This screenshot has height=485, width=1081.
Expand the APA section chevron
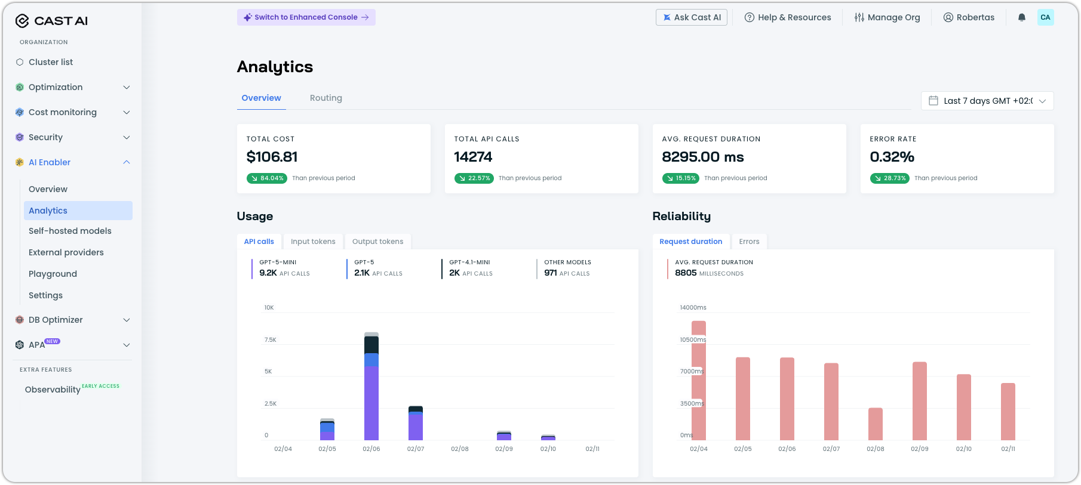[127, 345]
